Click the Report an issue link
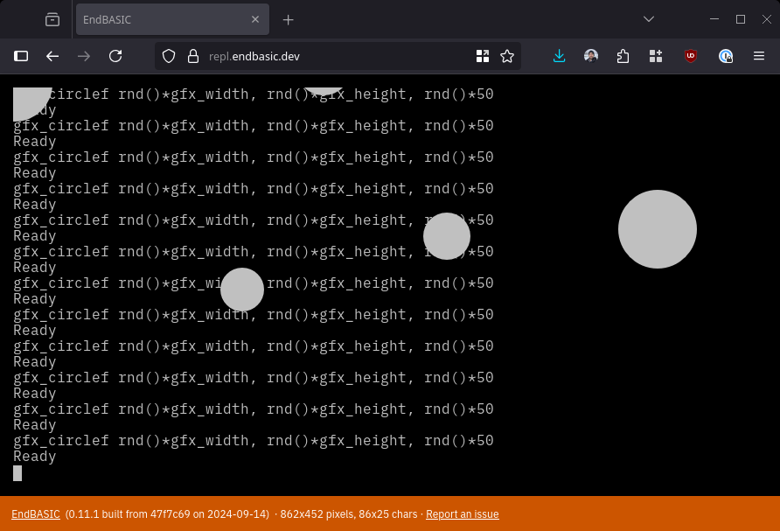Screen dimensions: 780x531 (462, 514)
